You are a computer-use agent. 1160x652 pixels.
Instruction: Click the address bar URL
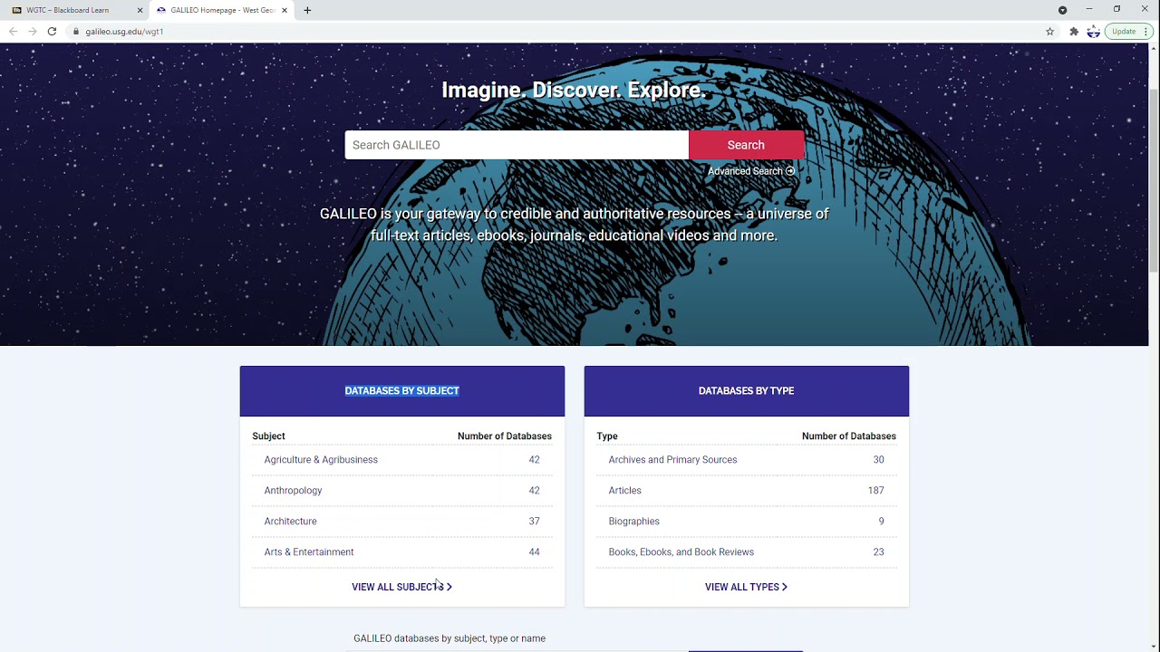coord(124,31)
